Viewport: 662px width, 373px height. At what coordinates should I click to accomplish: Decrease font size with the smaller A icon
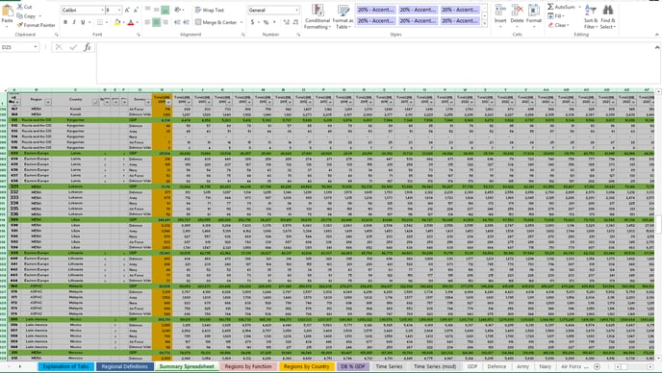point(136,10)
